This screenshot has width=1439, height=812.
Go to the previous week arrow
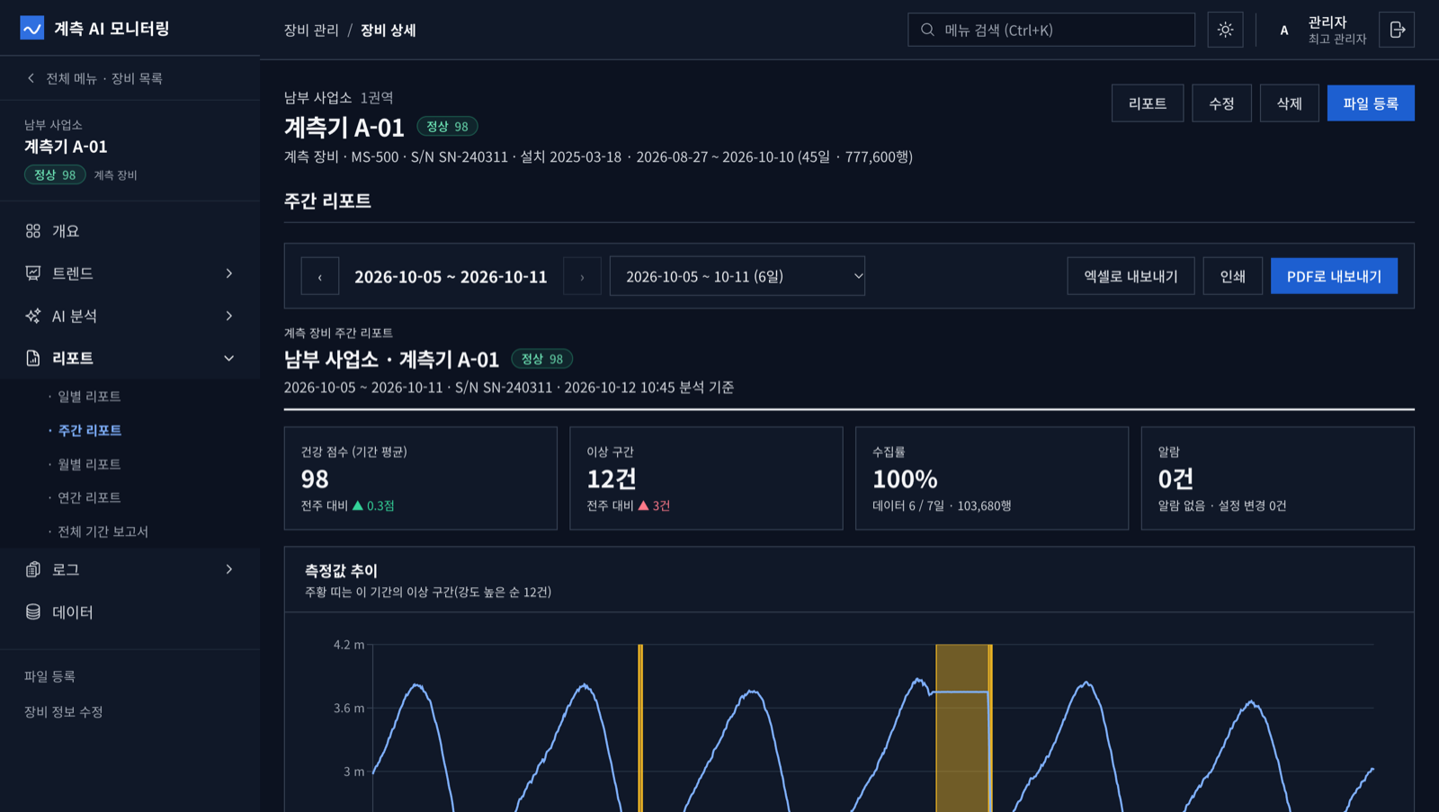pos(320,276)
